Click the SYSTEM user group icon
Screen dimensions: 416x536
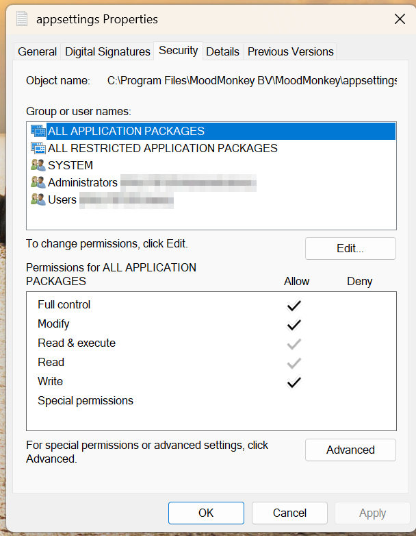tap(38, 165)
